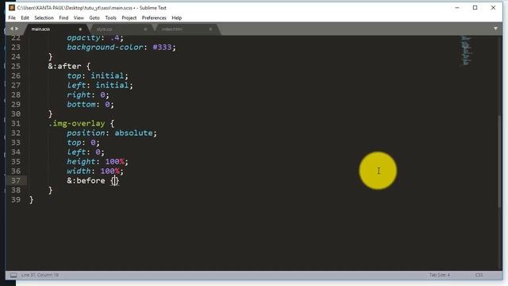This screenshot has height=286, width=508.
Task: Click 'position: absolute;' line
Action: 112,133
